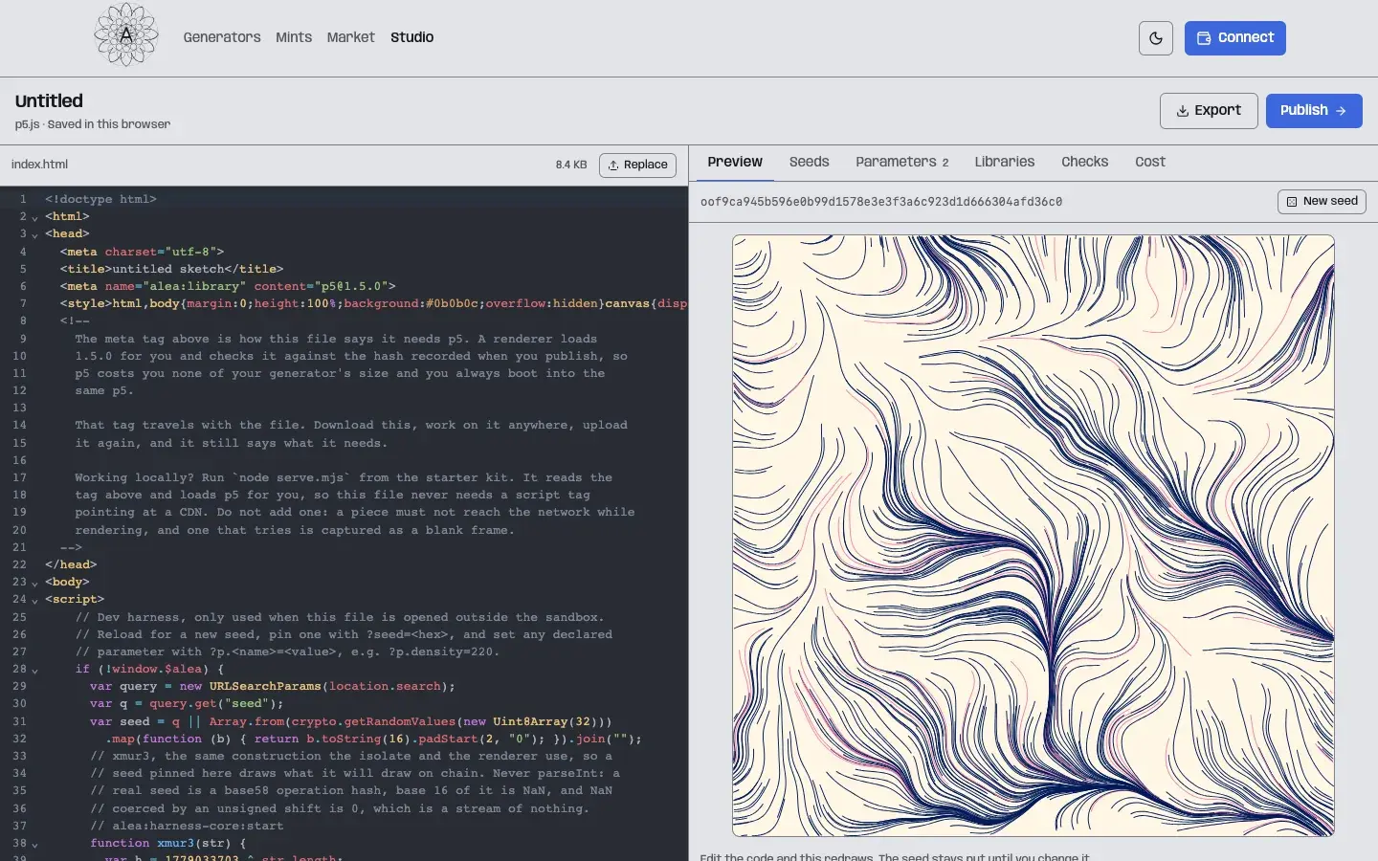Image resolution: width=1378 pixels, height=861 pixels.
Task: Open the Parameters tab
Action: point(902,163)
